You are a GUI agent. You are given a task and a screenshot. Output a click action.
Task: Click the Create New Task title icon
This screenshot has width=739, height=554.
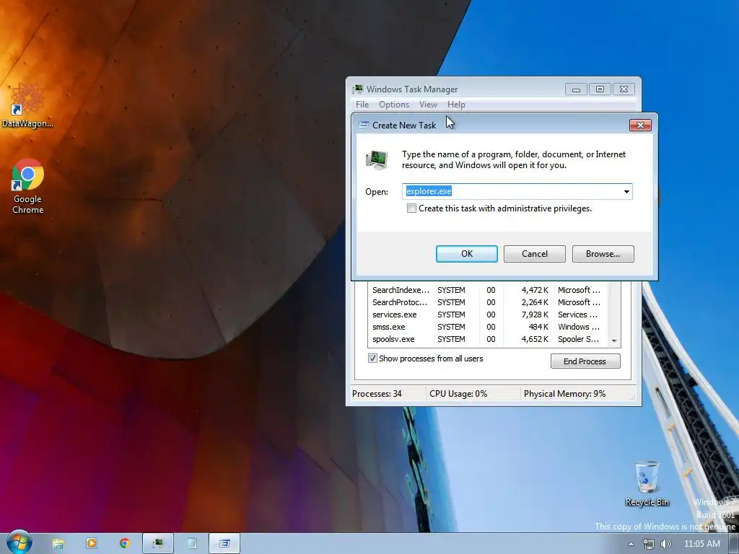(364, 125)
